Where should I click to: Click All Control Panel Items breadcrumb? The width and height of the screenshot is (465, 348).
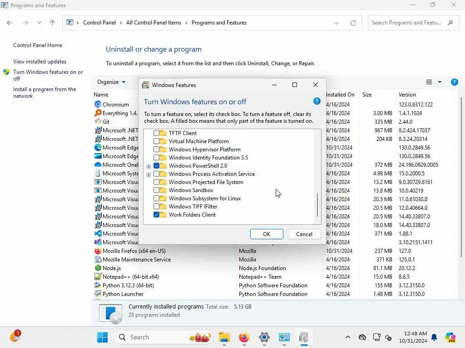(x=153, y=23)
